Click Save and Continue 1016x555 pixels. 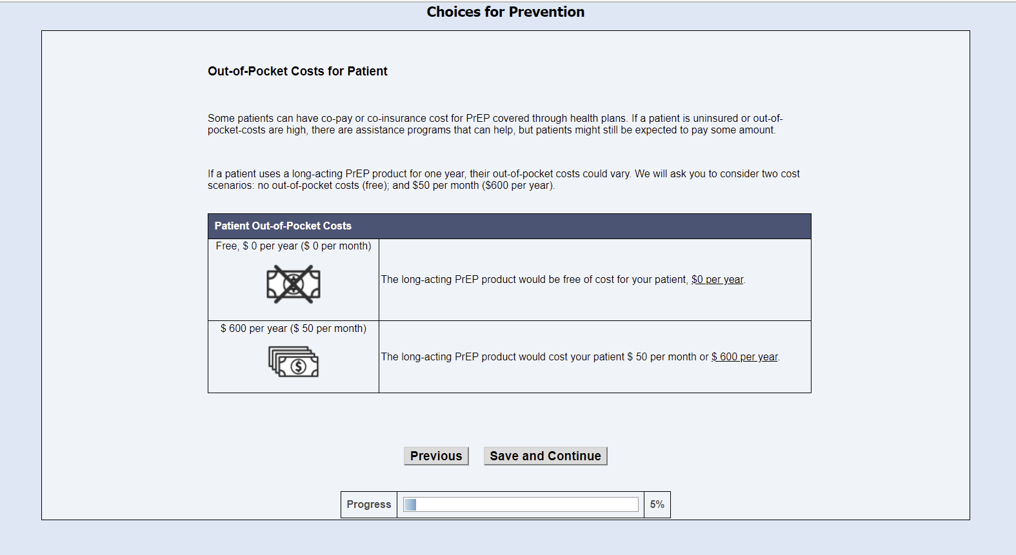pyautogui.click(x=545, y=456)
